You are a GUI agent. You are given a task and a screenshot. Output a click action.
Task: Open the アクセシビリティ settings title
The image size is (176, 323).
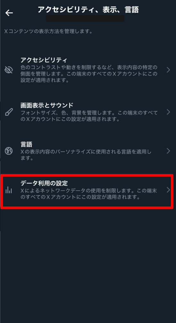[44, 60]
